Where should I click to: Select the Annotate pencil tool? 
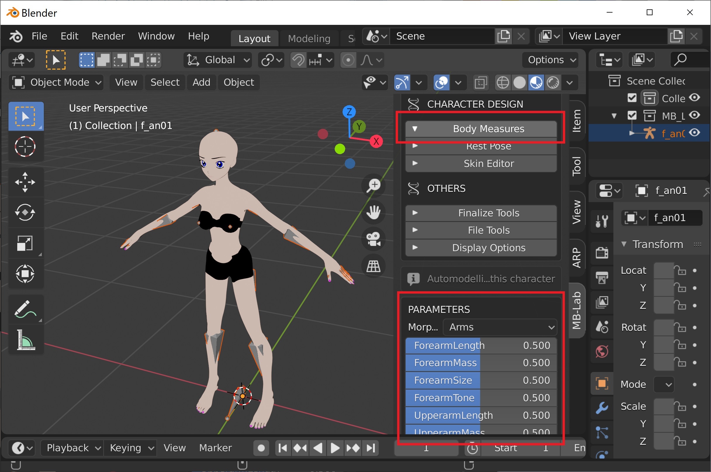tap(25, 309)
